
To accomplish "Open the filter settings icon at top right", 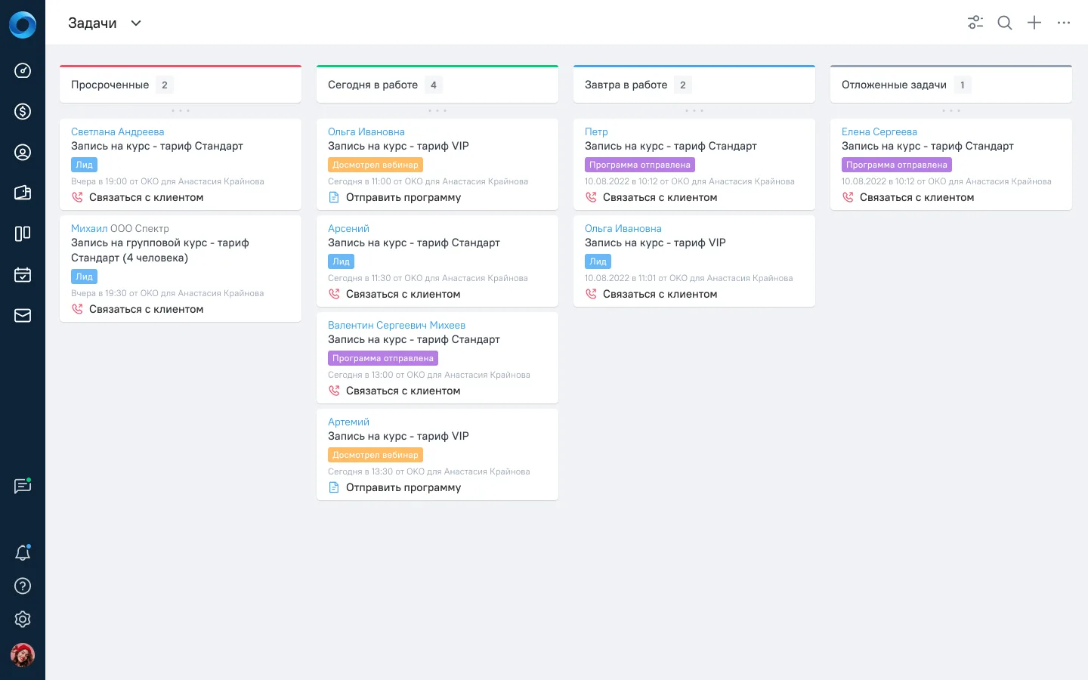I will point(975,23).
